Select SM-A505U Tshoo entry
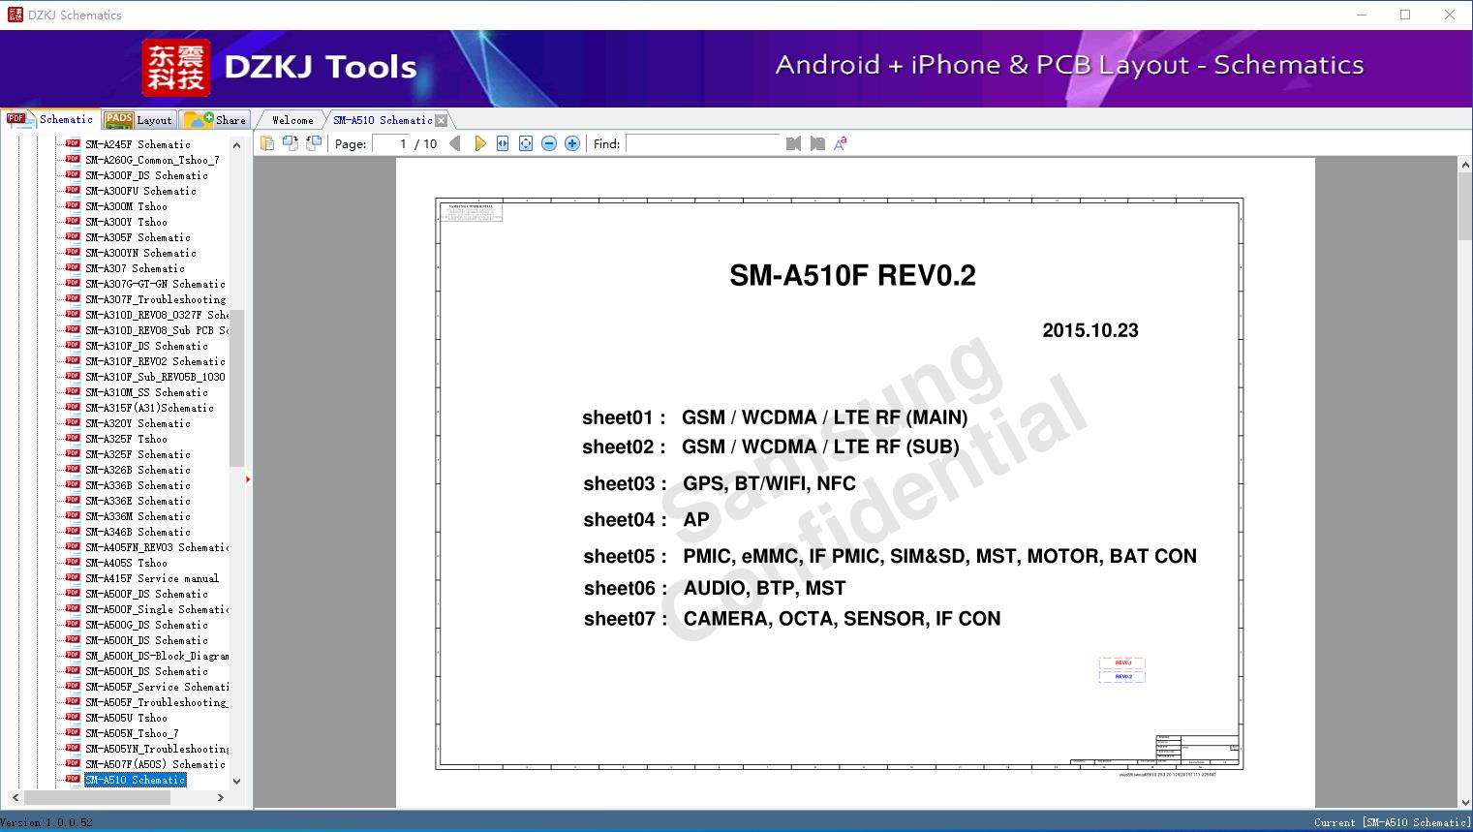 point(126,718)
